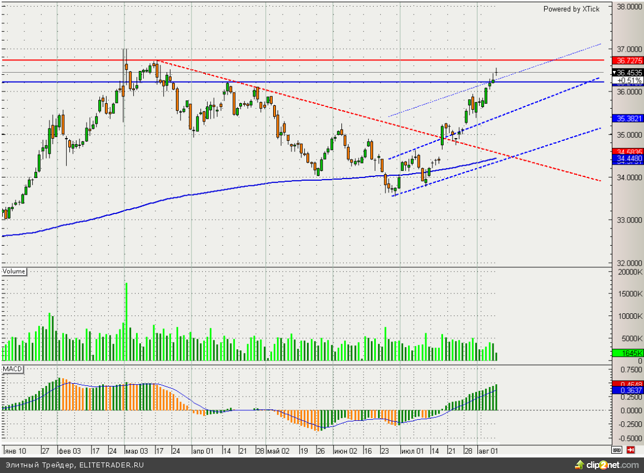Click the clip2net green arrow logo icon

[580, 465]
